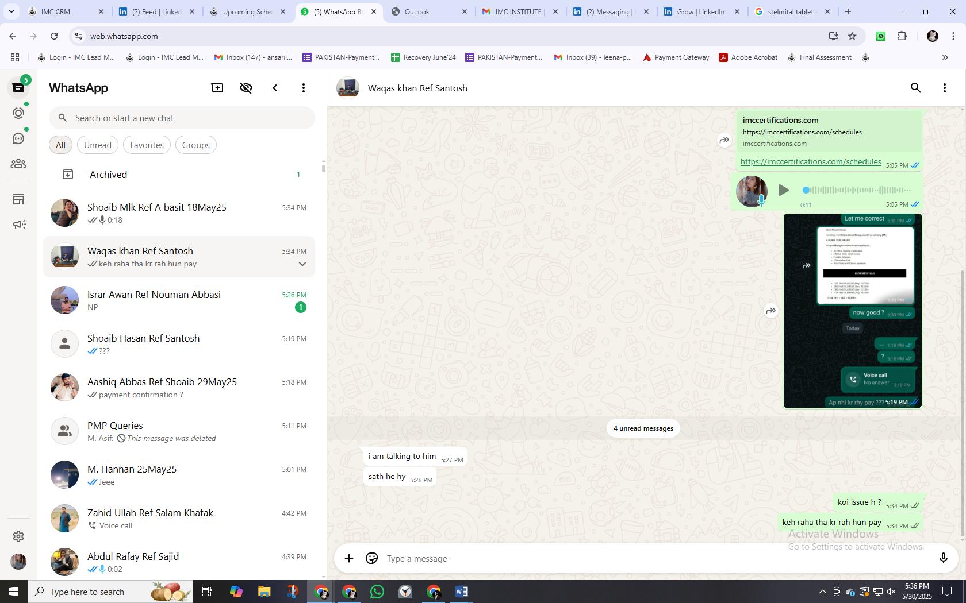Open the Channels icon in sidebar
Screen dimensions: 966x603
(x=18, y=138)
